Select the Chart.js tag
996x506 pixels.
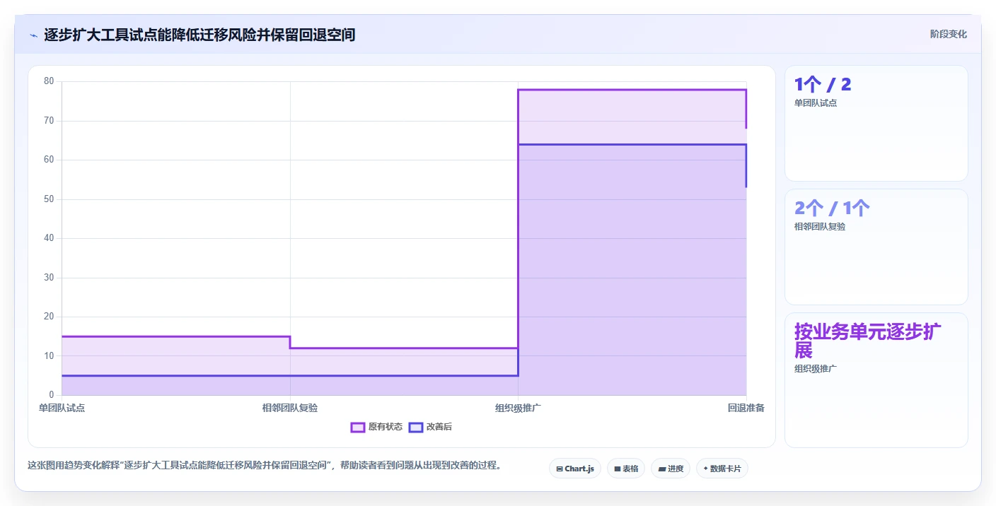click(x=575, y=469)
